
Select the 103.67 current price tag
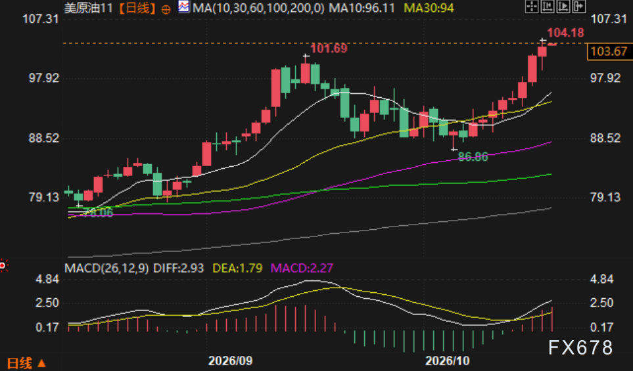(609, 52)
